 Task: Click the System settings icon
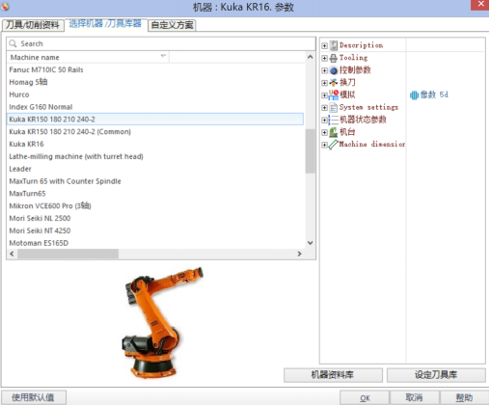tap(334, 107)
